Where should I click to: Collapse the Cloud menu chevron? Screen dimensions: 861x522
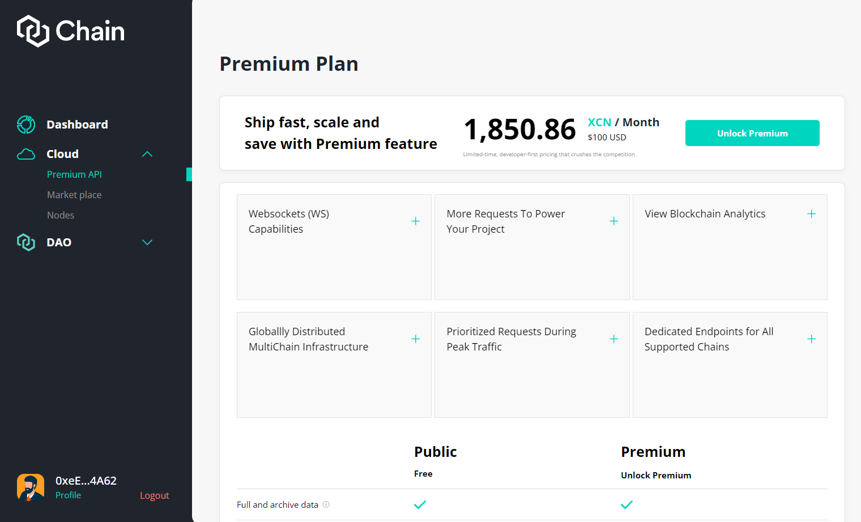pyautogui.click(x=147, y=154)
